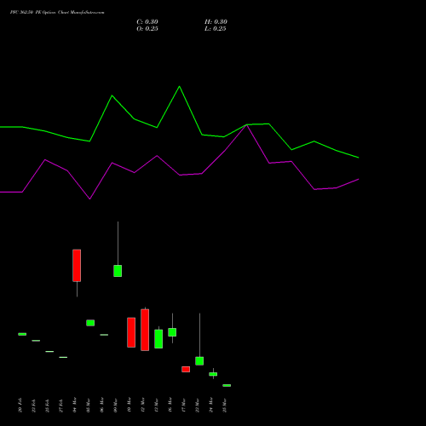The height and width of the screenshot is (426, 426).
Task: Click the '05 Mar' date axis label
Action: [x=88, y=406]
